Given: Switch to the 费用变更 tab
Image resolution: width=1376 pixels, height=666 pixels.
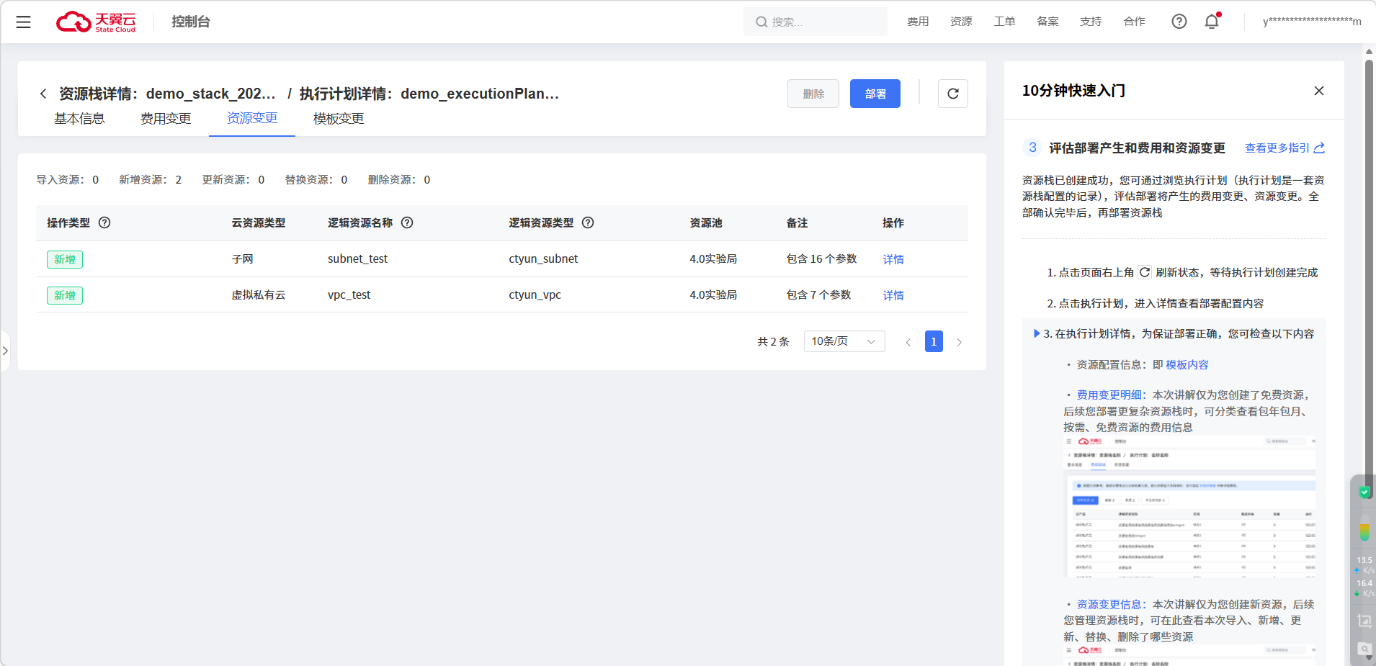Looking at the screenshot, I should [166, 119].
